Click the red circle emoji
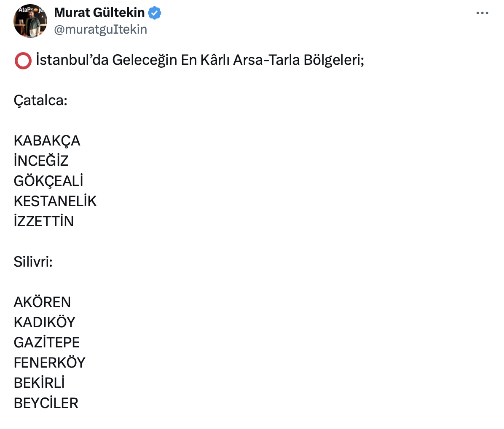504x429 pixels. [x=23, y=61]
